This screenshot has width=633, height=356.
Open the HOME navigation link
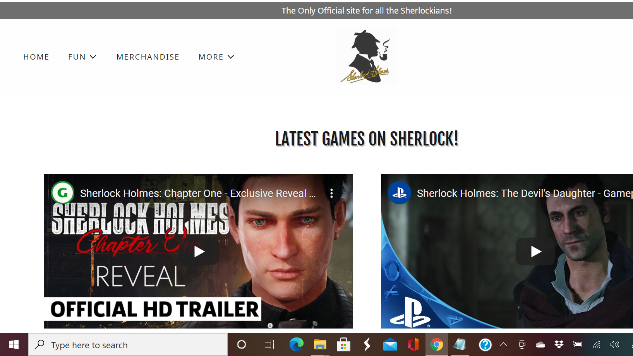pos(36,57)
